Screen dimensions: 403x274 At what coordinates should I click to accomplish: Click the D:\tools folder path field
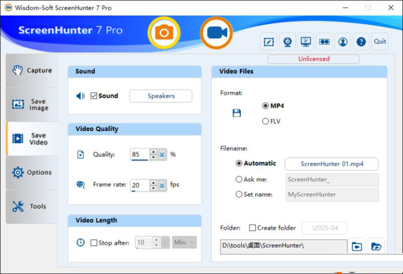(284, 246)
